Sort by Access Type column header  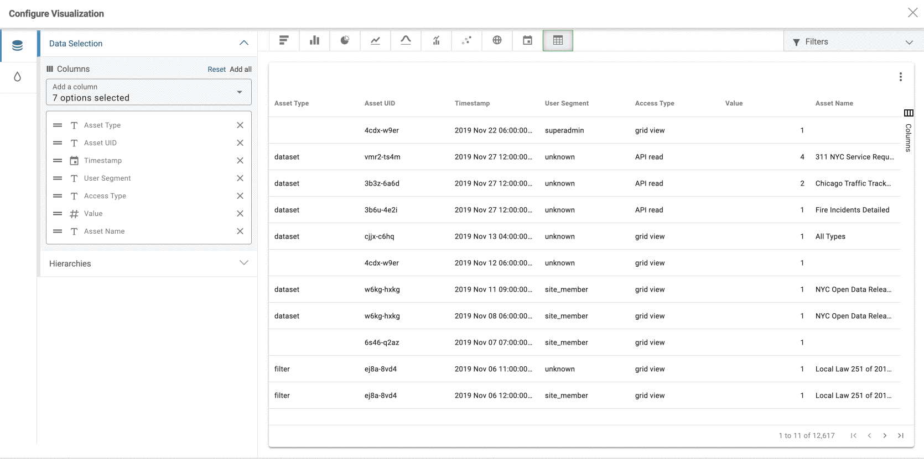pyautogui.click(x=655, y=103)
